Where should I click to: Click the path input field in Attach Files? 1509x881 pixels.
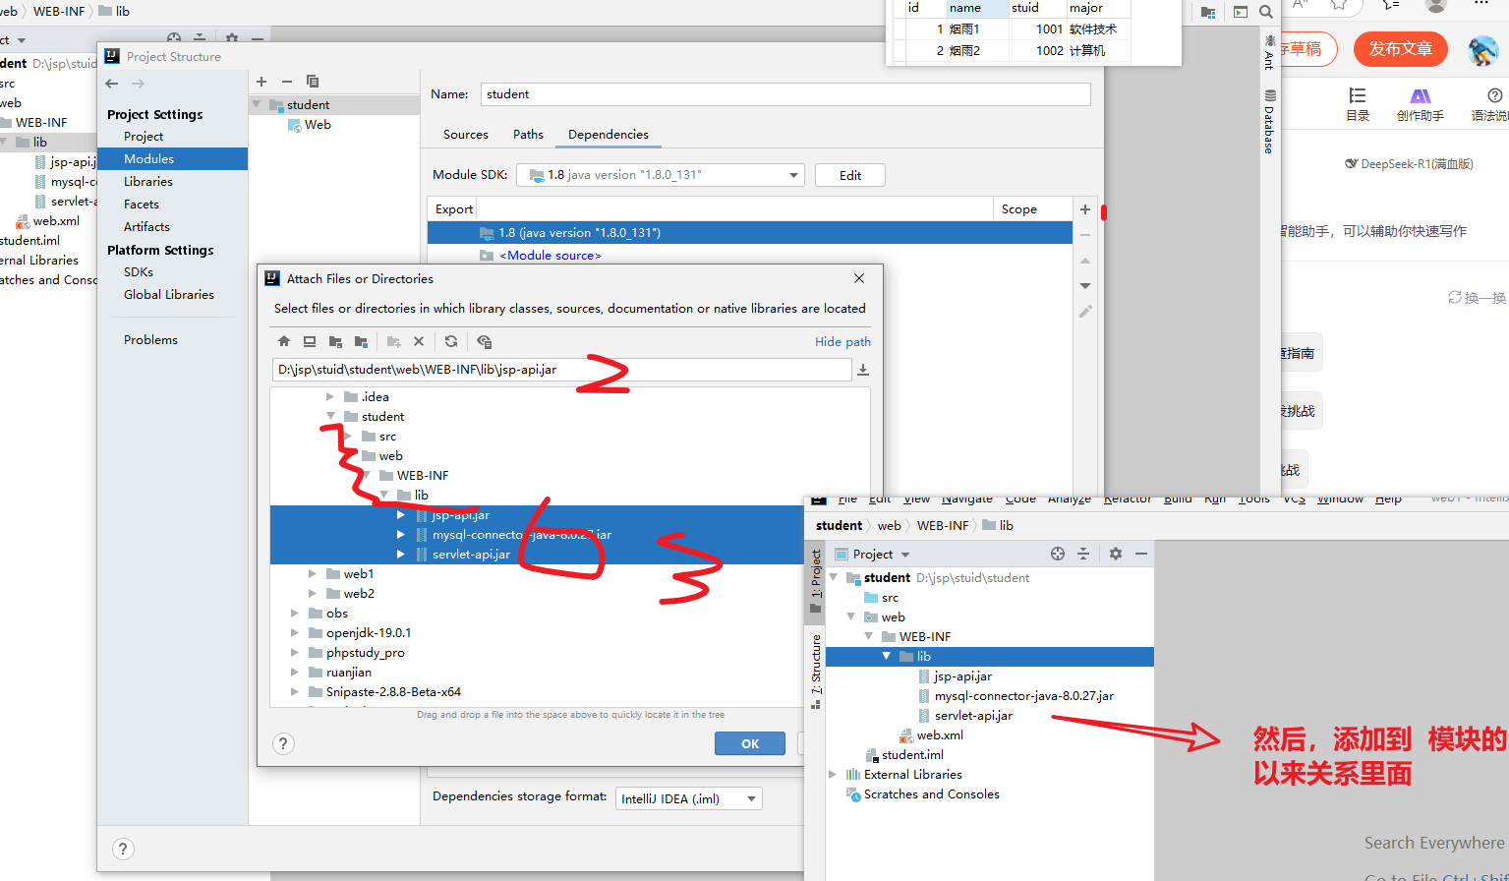tap(561, 370)
